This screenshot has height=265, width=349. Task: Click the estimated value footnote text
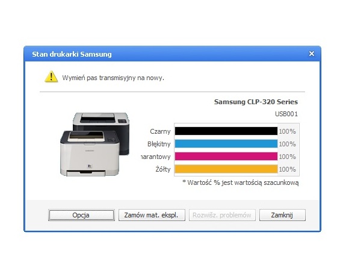click(x=240, y=182)
